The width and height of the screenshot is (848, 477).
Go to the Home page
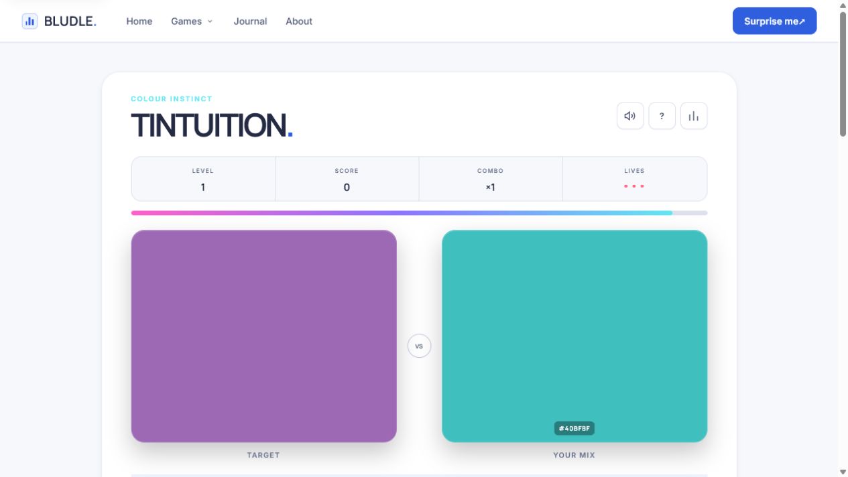pyautogui.click(x=139, y=21)
